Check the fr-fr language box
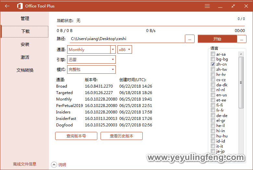Screen dimensions: 253x170 (213, 110)
